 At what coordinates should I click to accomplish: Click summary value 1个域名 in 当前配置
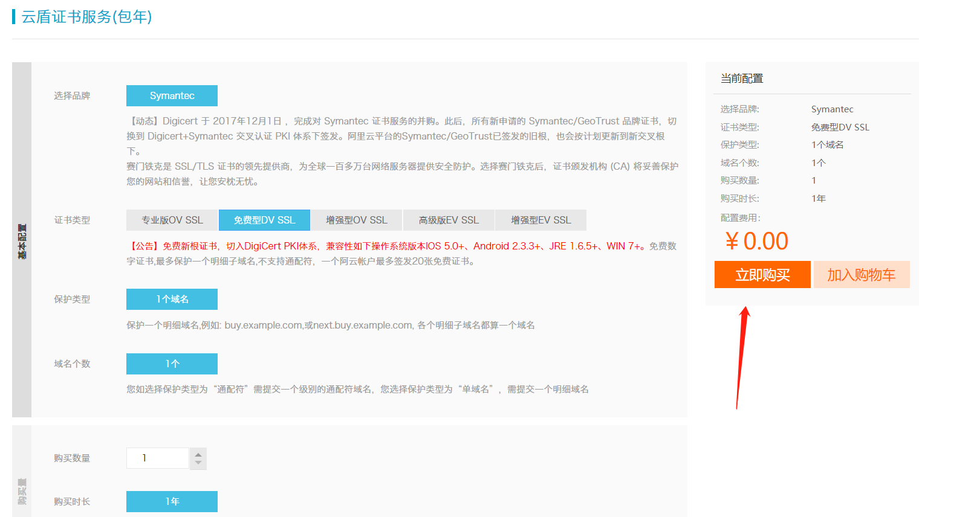(x=828, y=145)
